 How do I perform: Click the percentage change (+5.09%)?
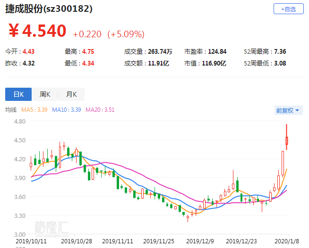tap(126, 34)
